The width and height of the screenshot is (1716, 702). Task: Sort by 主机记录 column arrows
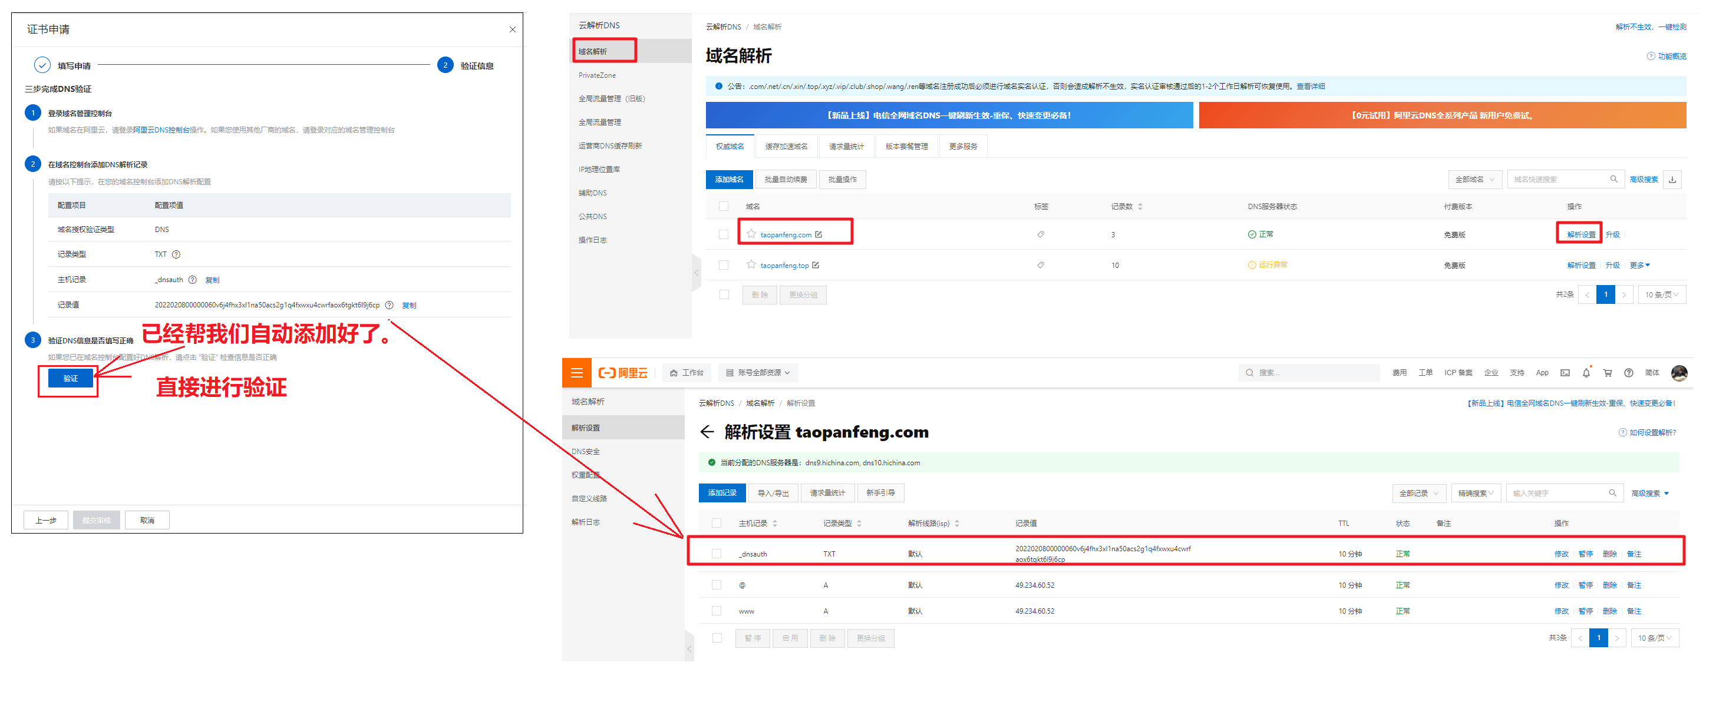[x=775, y=524]
